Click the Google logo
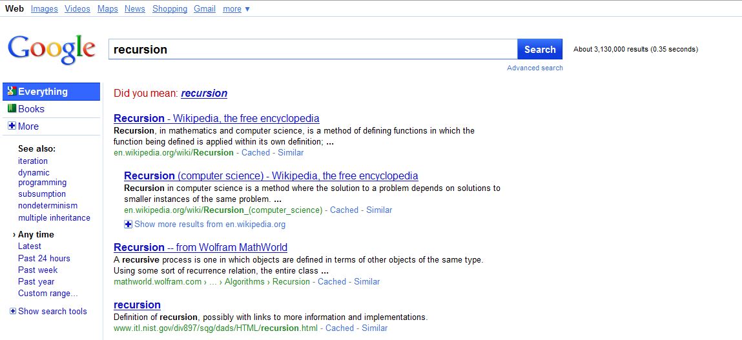Screen dimensions: 742x340 pos(51,49)
